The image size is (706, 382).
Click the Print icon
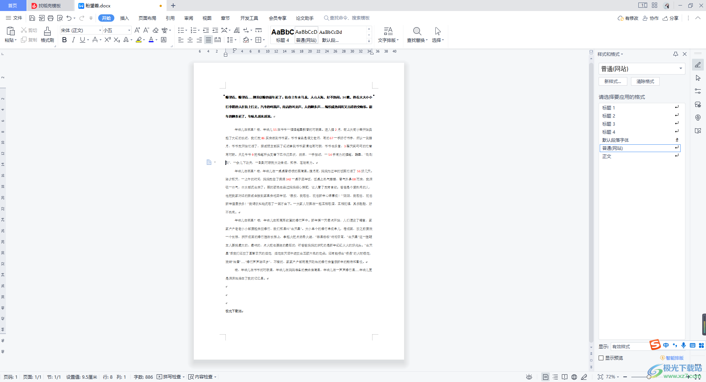tap(51, 18)
